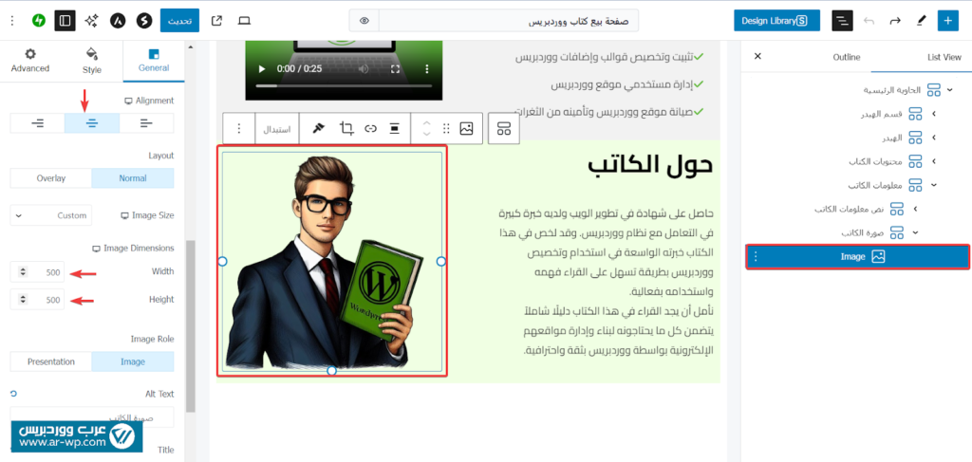Click the blue plus block inserter button
Image resolution: width=972 pixels, height=462 pixels.
pyautogui.click(x=947, y=21)
